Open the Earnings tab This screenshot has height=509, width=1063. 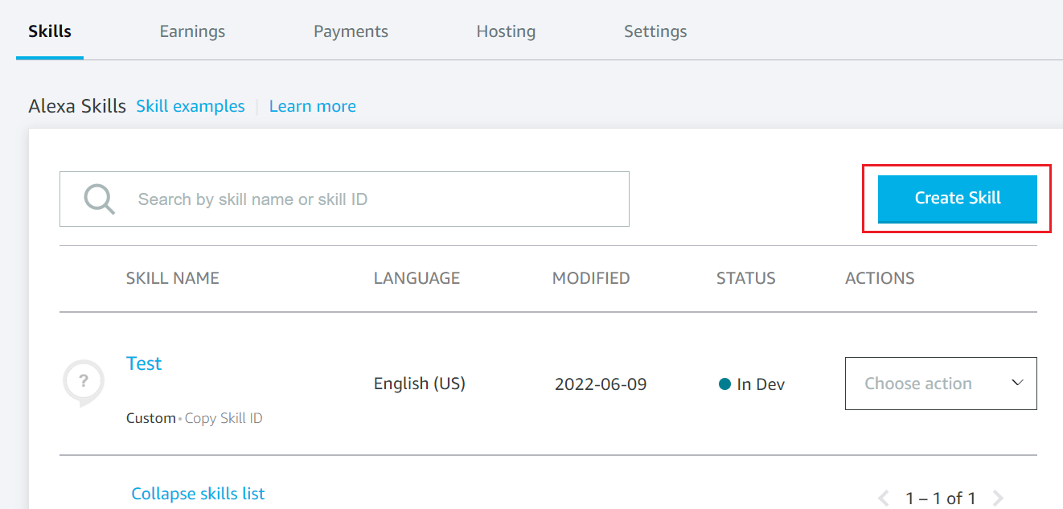pyautogui.click(x=192, y=31)
